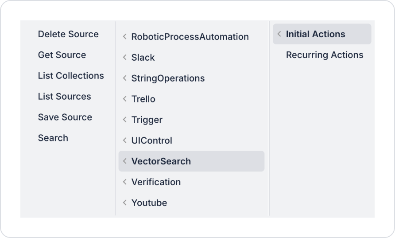Click the chevron beside VectorSearch
Image resolution: width=395 pixels, height=238 pixels.
(125, 161)
